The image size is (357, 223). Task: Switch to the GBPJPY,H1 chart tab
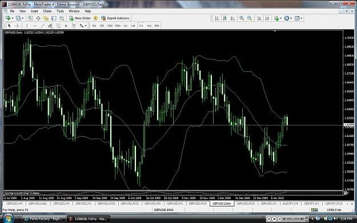pos(311,204)
